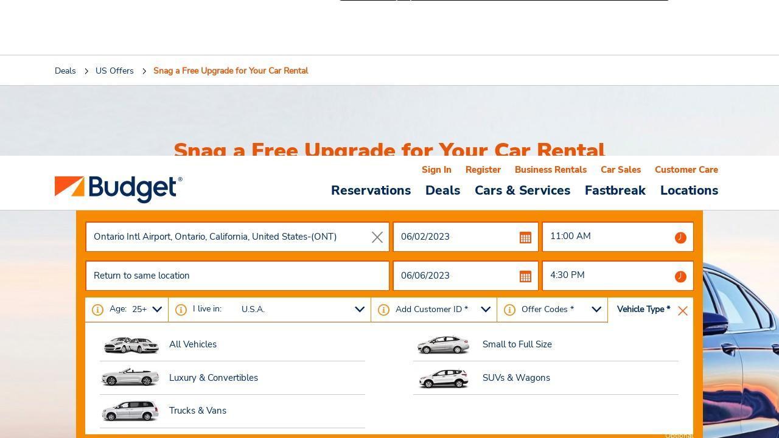Click the Add Customer ID info icon
Screen dimensions: 779x438
tap(383, 310)
